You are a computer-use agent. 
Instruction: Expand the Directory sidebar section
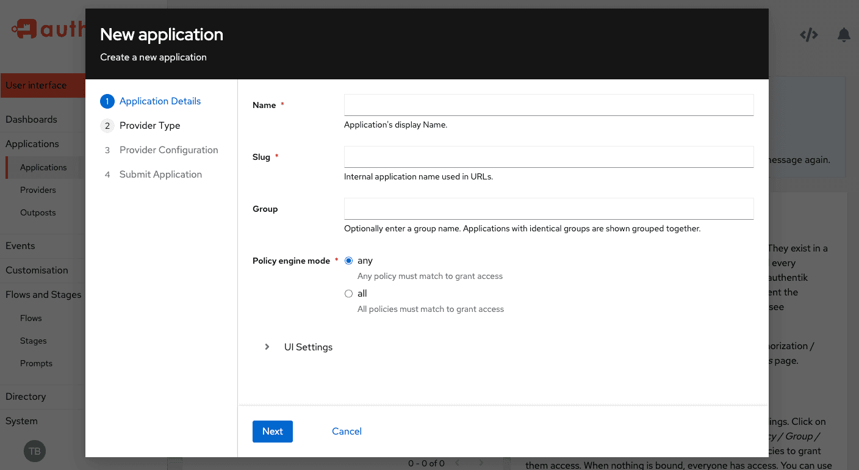(x=26, y=397)
